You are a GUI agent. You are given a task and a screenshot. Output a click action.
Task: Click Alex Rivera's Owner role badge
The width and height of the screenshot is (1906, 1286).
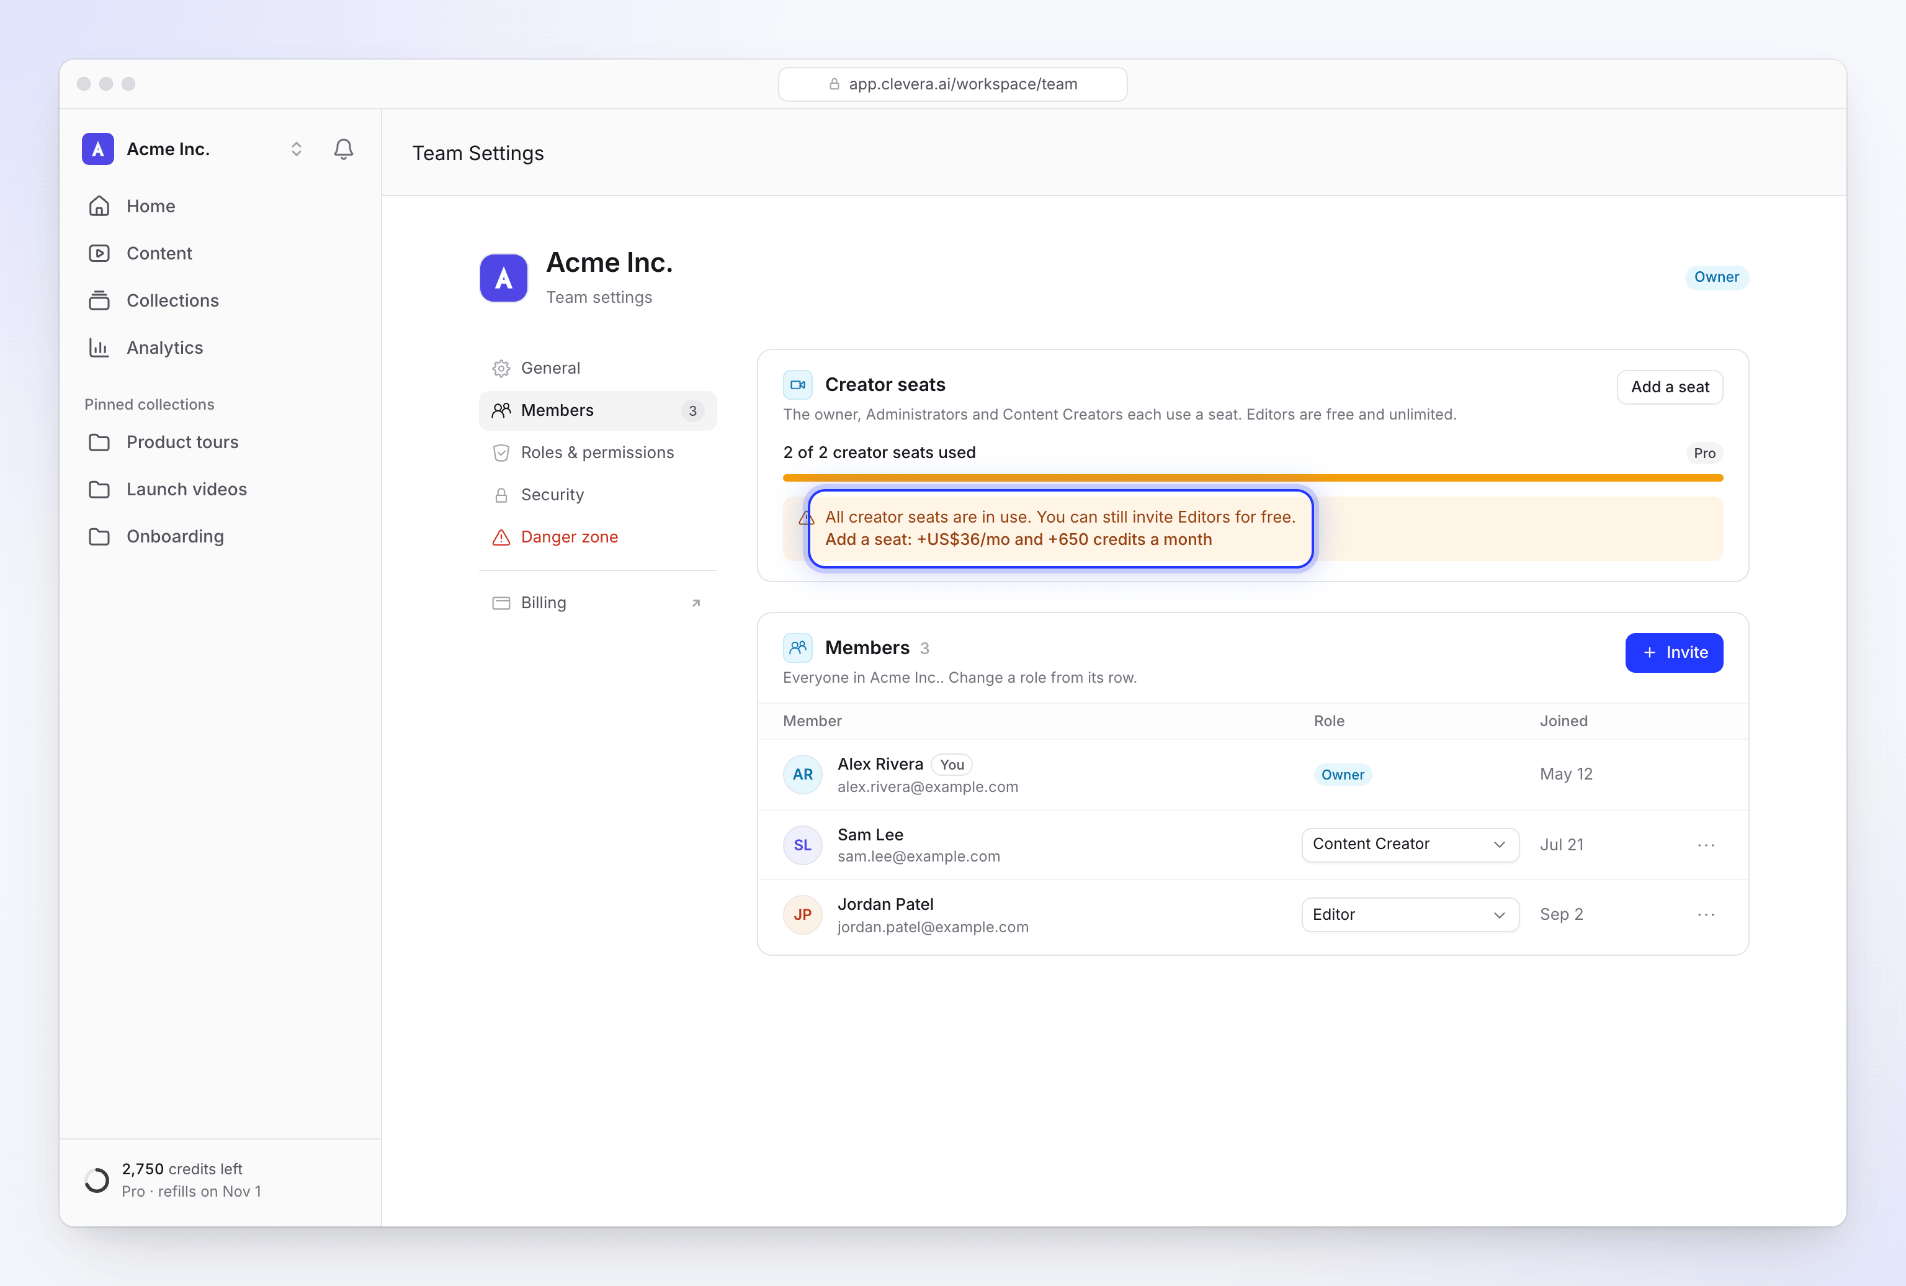click(1343, 775)
